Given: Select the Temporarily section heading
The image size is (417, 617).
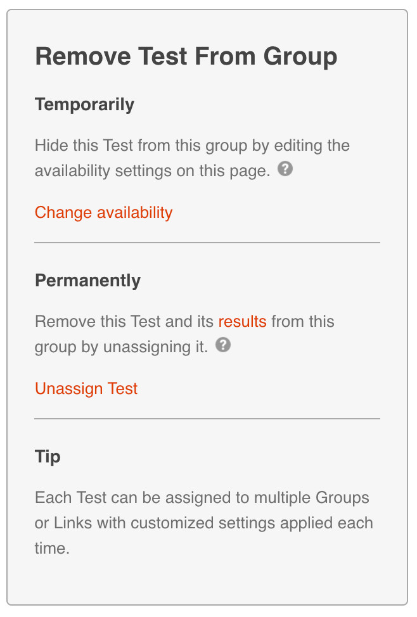Looking at the screenshot, I should click(84, 105).
